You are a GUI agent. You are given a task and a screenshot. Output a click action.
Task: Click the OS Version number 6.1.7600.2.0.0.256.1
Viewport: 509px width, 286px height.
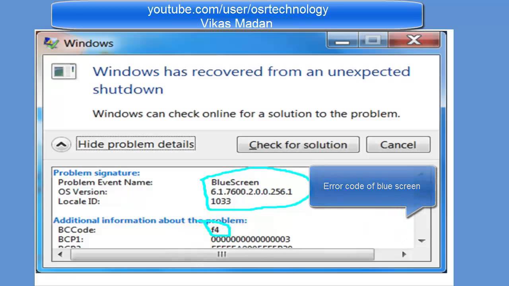tap(251, 192)
